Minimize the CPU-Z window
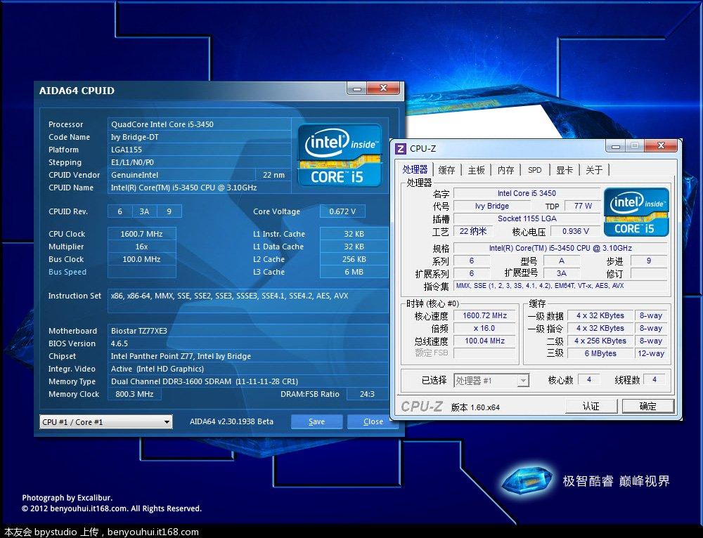 tap(616, 146)
